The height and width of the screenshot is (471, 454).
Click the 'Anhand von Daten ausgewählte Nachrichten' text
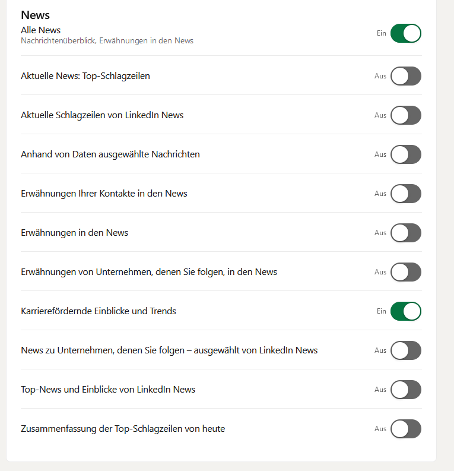pos(110,154)
